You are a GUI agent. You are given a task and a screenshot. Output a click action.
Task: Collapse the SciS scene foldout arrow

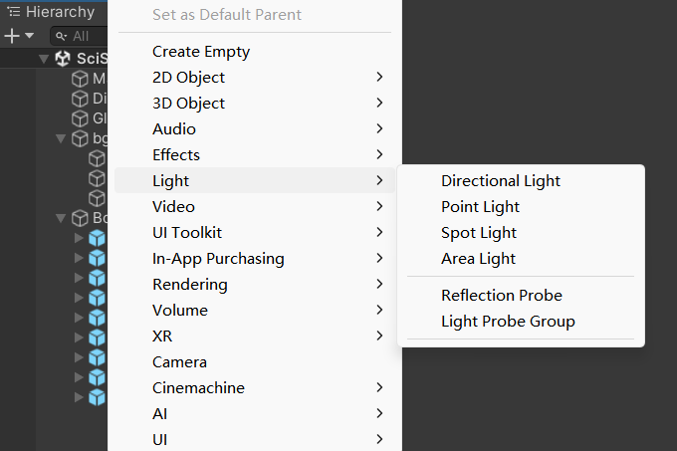pyautogui.click(x=44, y=59)
